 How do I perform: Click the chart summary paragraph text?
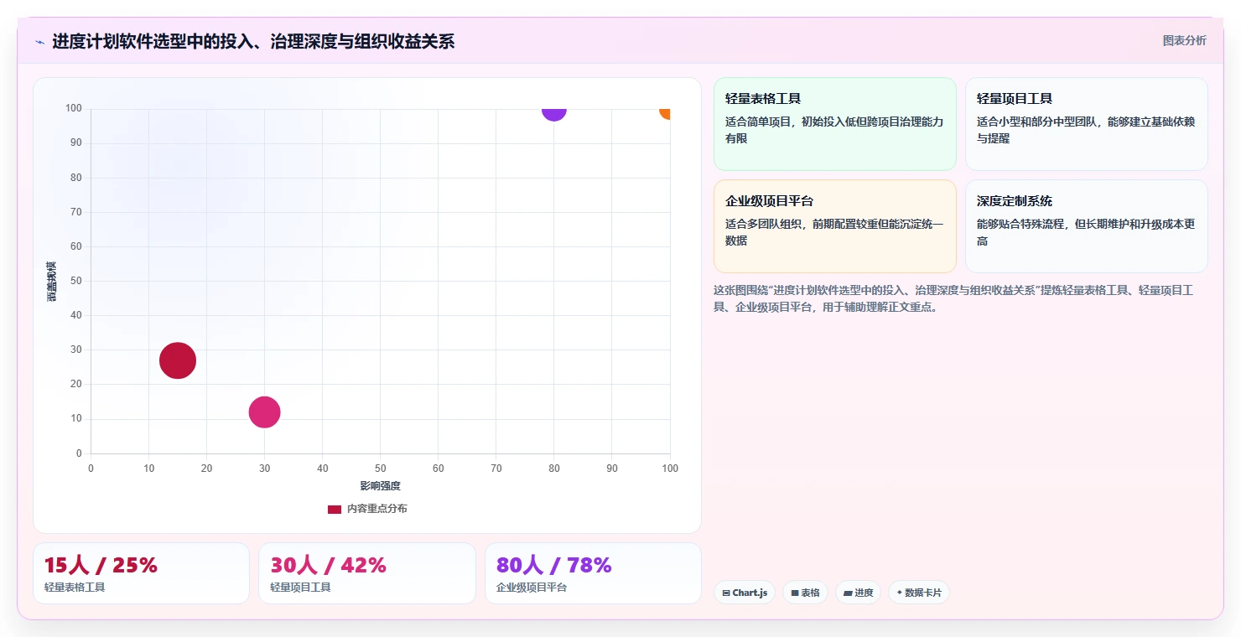tap(954, 298)
